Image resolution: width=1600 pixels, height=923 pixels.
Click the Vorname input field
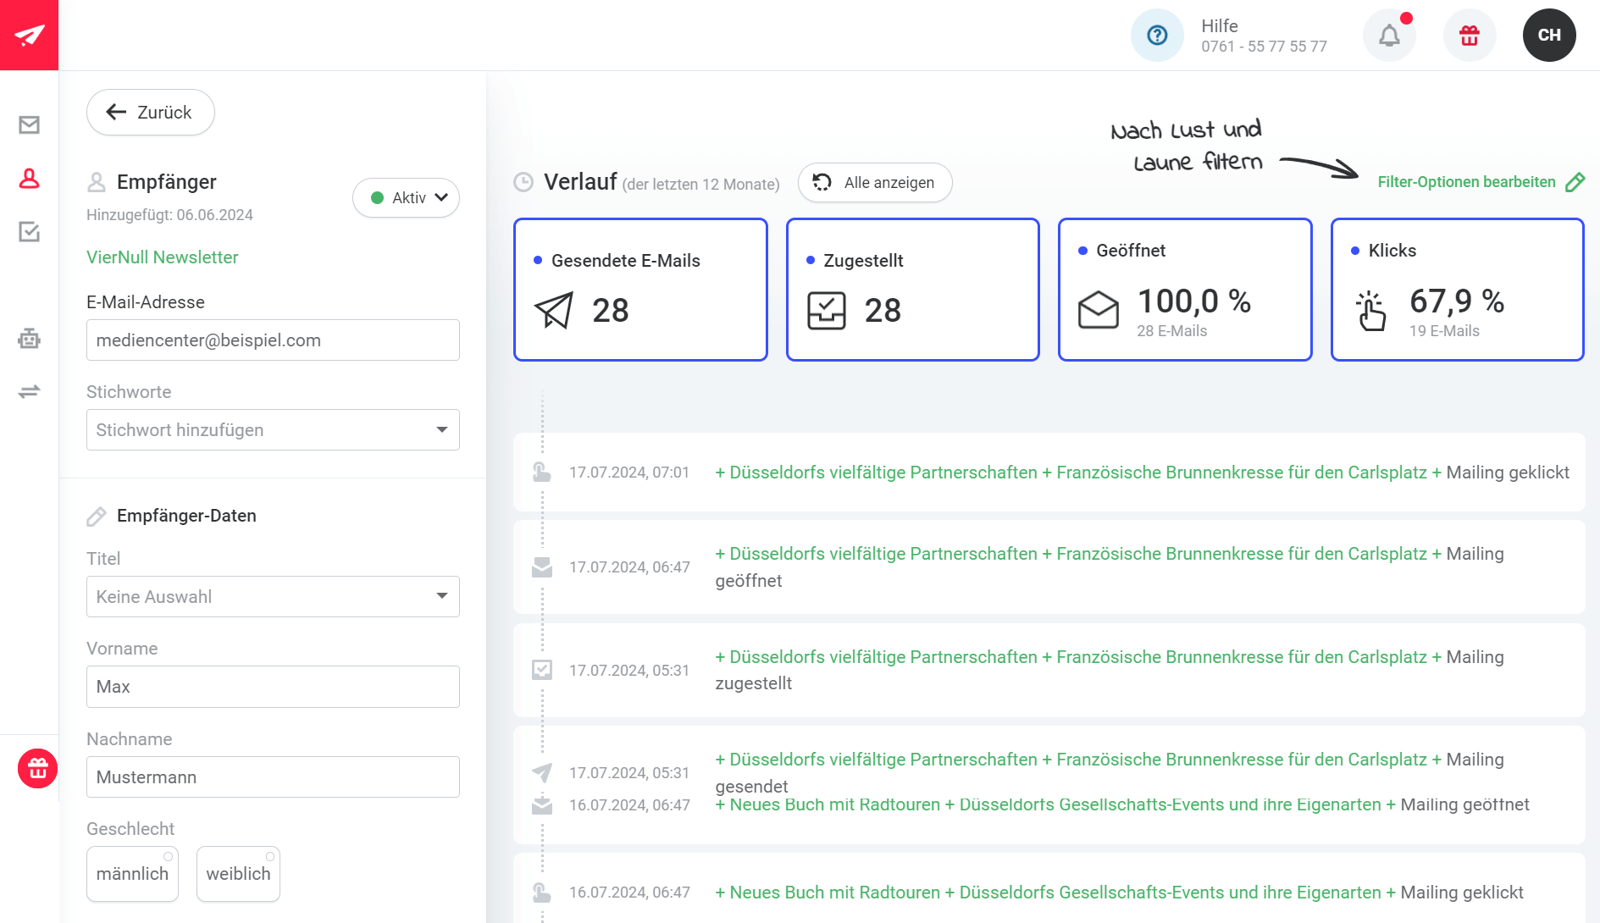coord(273,687)
